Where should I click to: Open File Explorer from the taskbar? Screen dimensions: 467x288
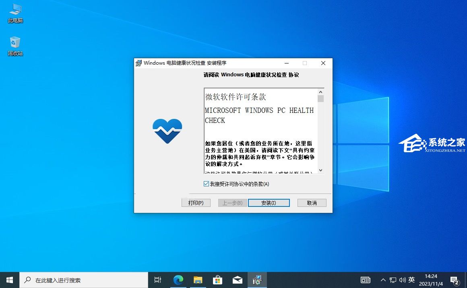[198, 280]
